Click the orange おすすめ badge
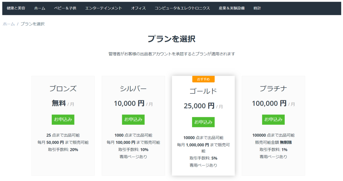Viewport: 343px width, 181px height. coord(203,79)
